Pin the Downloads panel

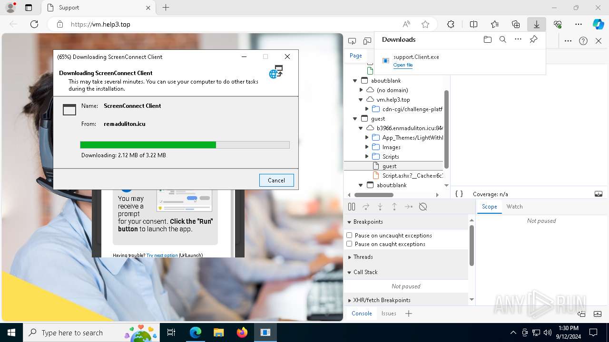coord(533,39)
